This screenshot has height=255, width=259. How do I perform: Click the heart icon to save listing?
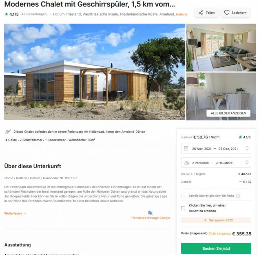pyautogui.click(x=227, y=13)
